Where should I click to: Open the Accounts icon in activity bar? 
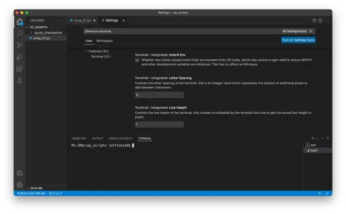[19, 173]
